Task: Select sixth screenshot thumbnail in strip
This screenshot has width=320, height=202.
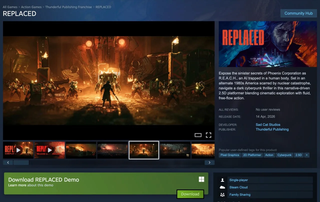Action: tap(175, 150)
